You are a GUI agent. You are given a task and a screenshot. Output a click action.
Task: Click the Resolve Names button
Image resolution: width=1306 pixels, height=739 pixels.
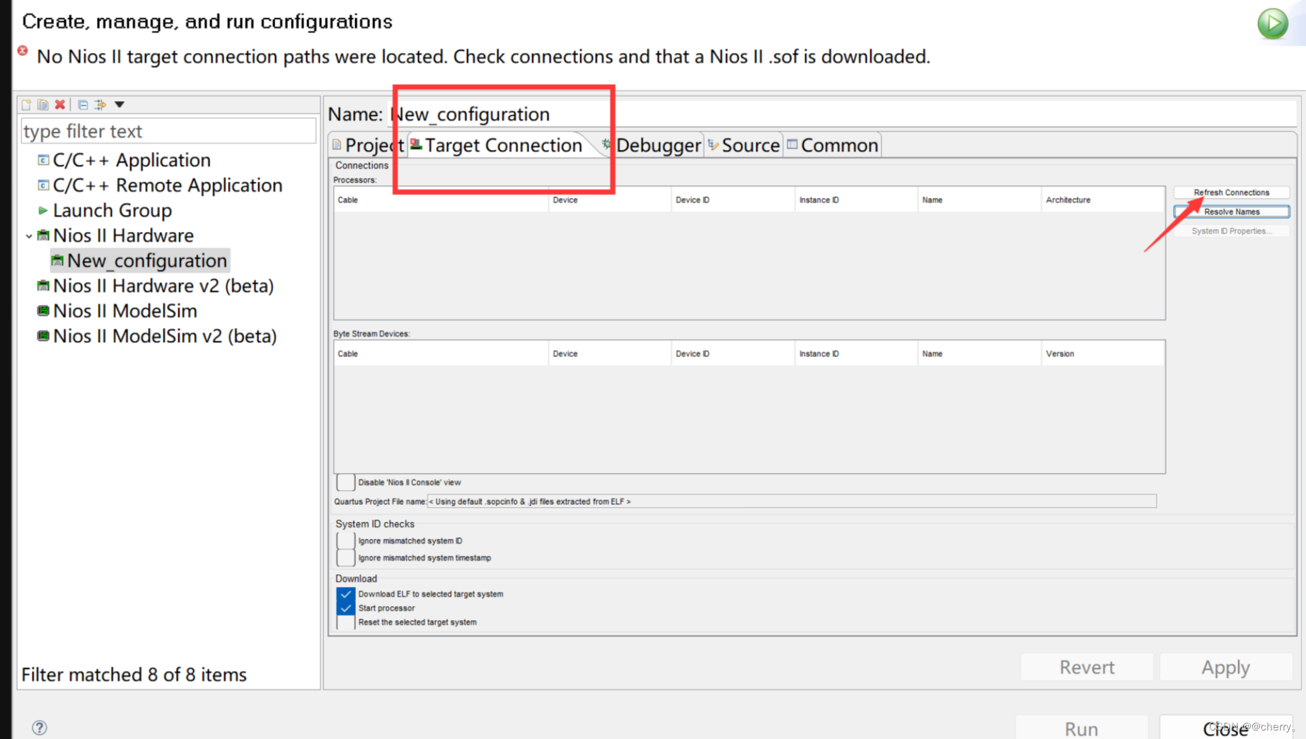pos(1232,211)
